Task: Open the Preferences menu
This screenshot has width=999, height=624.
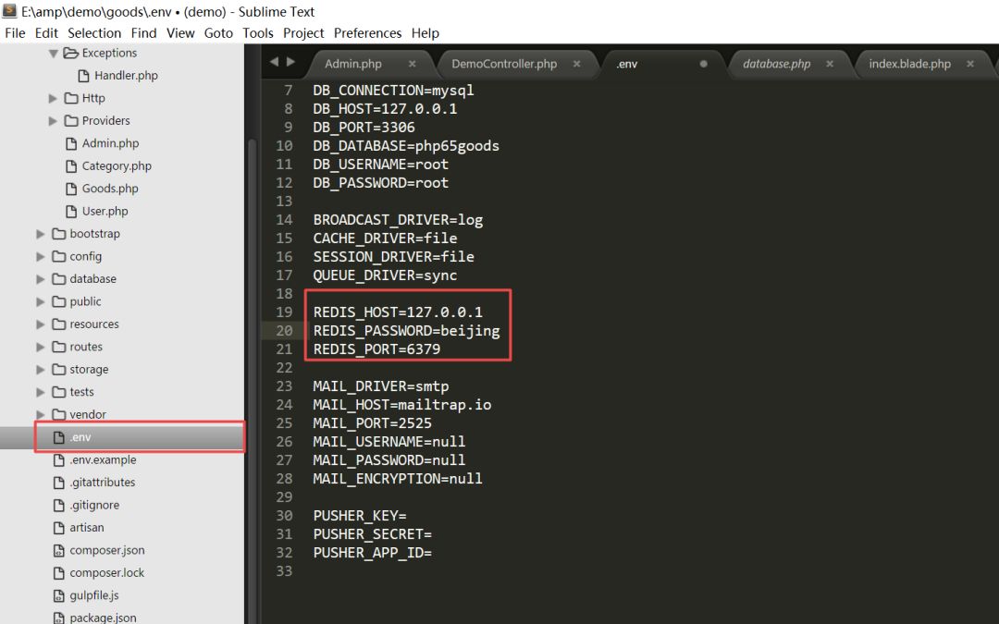Action: (367, 32)
